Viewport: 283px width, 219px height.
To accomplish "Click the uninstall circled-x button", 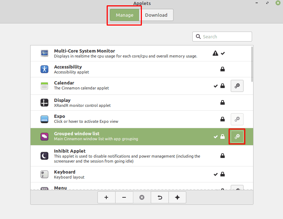I will (x=142, y=197).
